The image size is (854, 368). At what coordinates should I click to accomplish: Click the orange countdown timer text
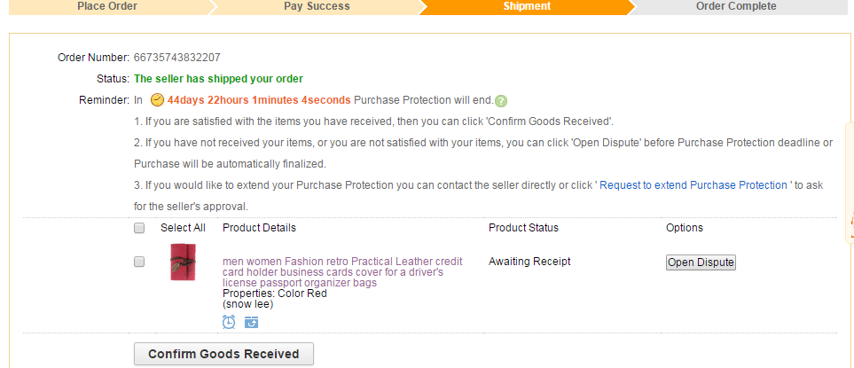pyautogui.click(x=259, y=100)
